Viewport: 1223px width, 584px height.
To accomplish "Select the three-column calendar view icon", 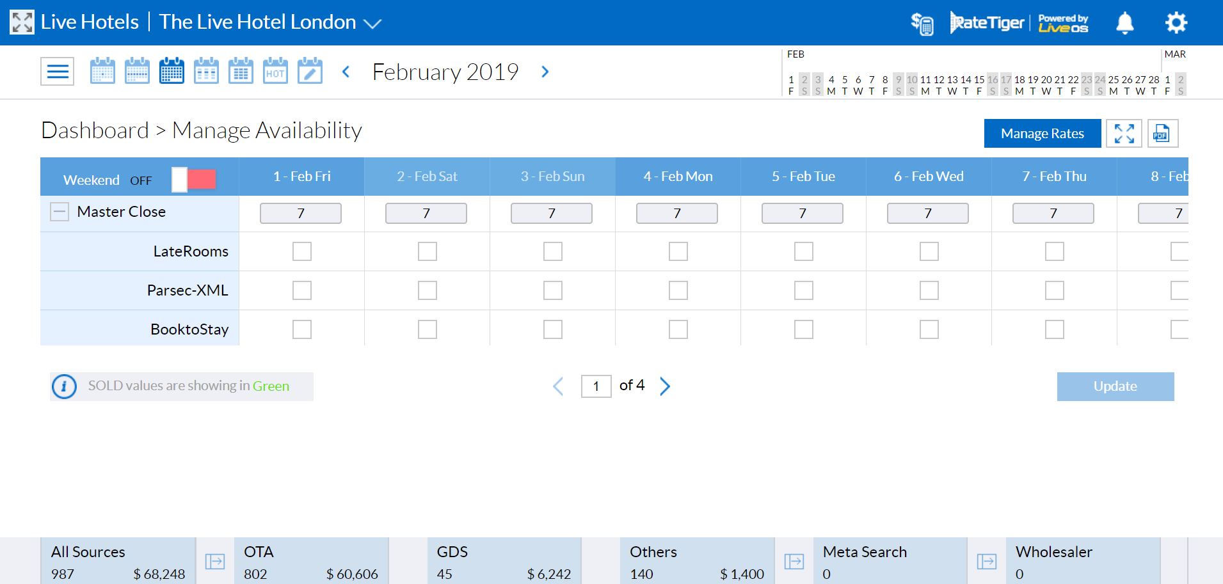I will coord(206,70).
